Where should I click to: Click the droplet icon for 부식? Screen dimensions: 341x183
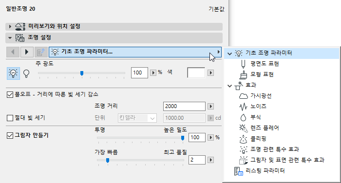coord(243,118)
